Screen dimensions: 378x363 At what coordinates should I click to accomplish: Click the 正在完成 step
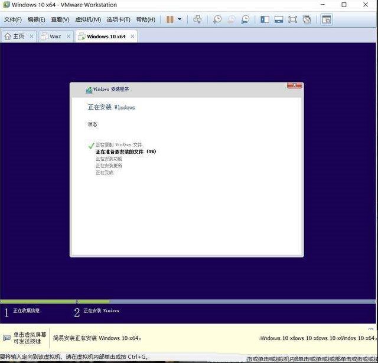[x=105, y=173]
